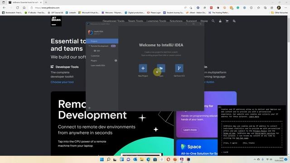The height and width of the screenshot is (163, 290).
Task: Click [N]o, thanks in cookie console
Action: [x=249, y=143]
